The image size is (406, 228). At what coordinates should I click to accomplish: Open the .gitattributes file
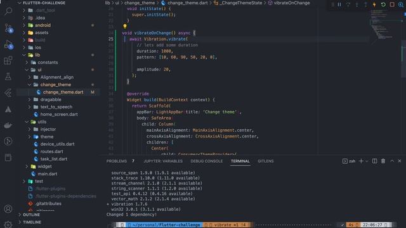point(49,204)
